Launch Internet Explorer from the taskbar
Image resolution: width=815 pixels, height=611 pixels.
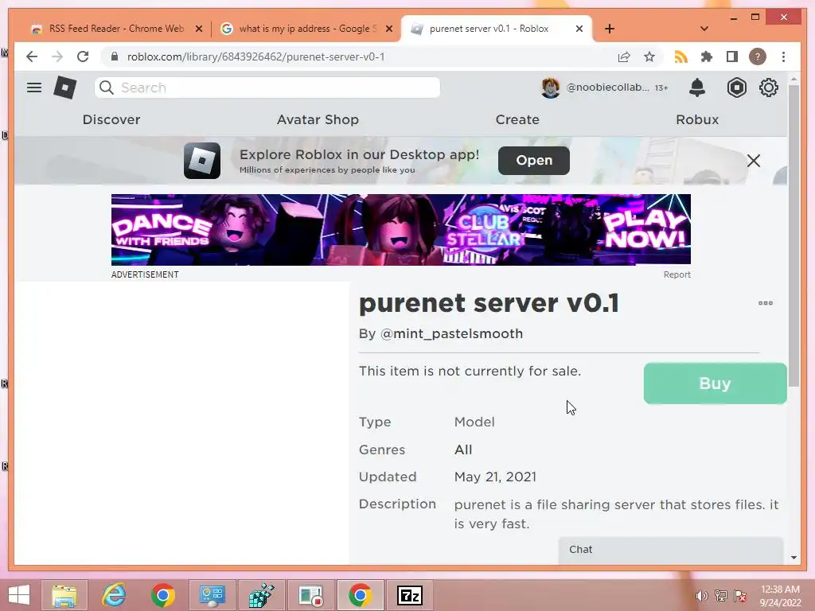coord(113,595)
